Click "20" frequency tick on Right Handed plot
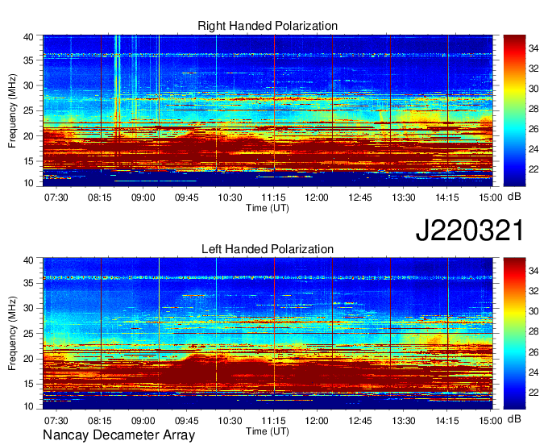This screenshot has width=548, height=445. coord(29,136)
